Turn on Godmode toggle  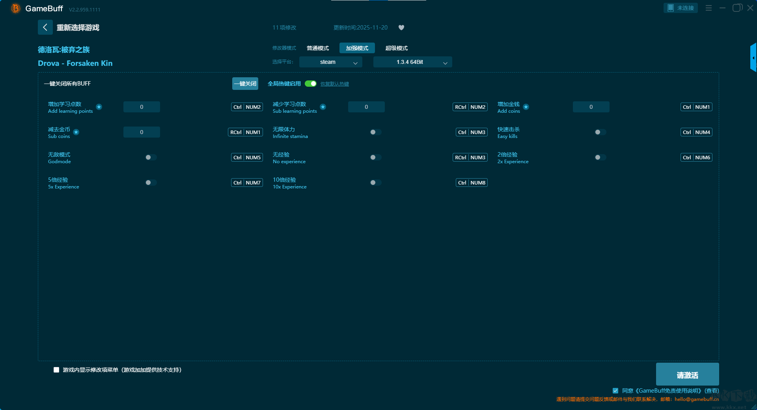click(151, 157)
